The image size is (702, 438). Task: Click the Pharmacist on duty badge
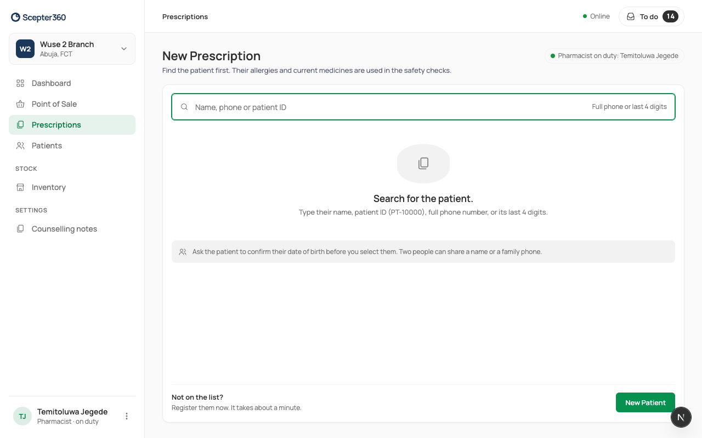(614, 56)
